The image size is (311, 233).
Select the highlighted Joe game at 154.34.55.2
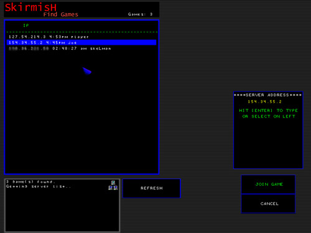pyautogui.click(x=81, y=42)
